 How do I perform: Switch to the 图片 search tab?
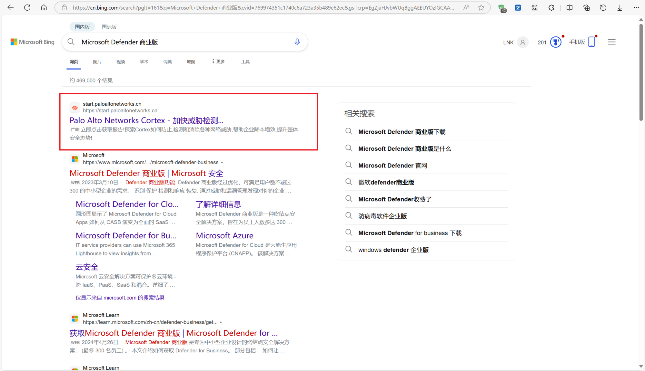coord(97,61)
